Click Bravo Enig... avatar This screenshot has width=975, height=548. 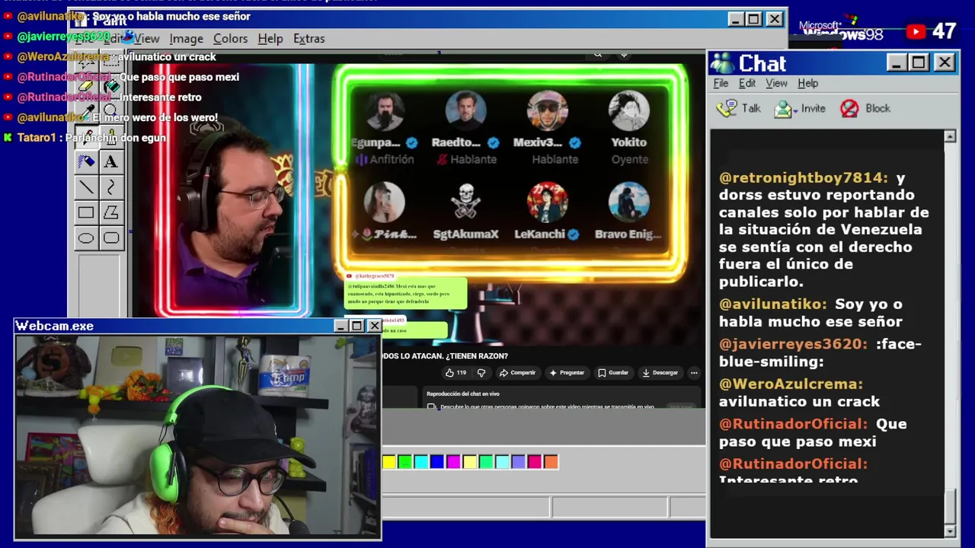click(x=628, y=202)
